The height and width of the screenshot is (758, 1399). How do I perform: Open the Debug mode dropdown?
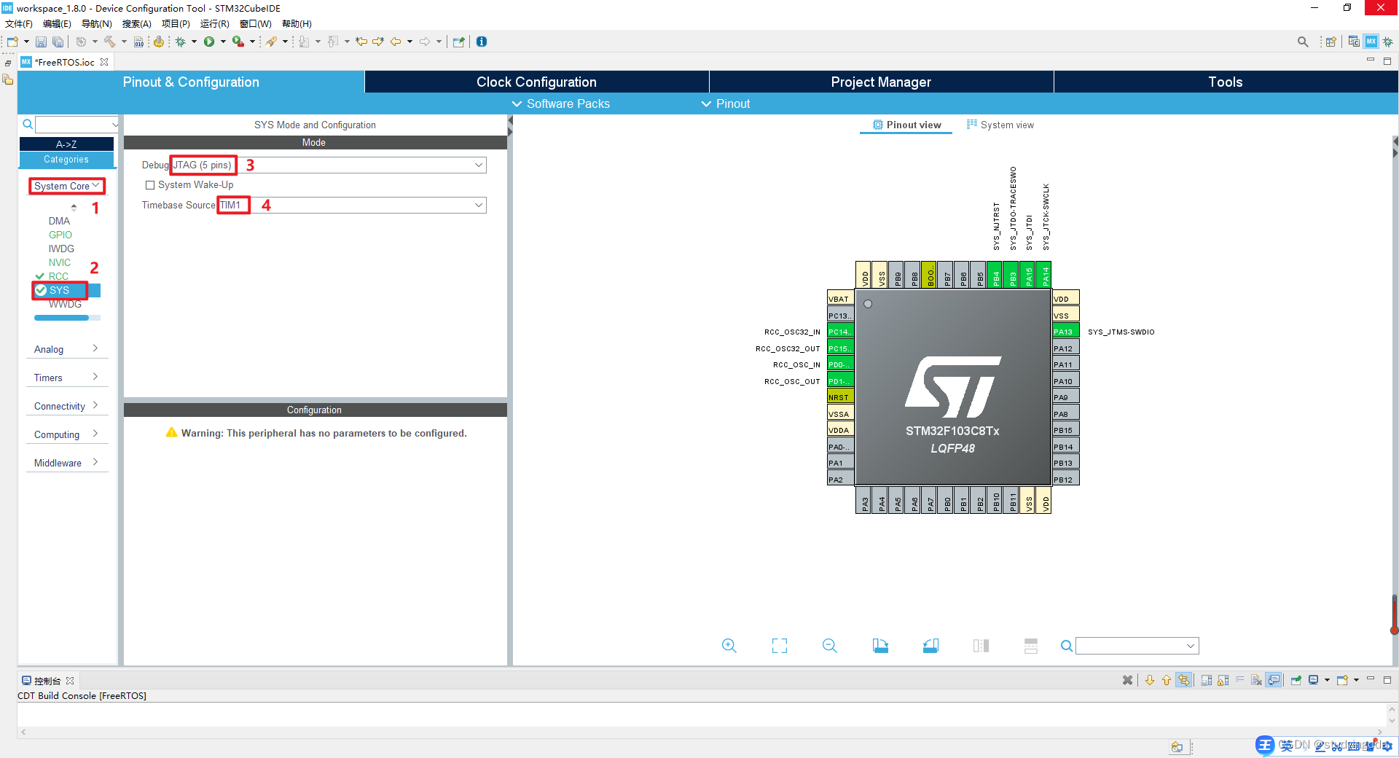[479, 165]
